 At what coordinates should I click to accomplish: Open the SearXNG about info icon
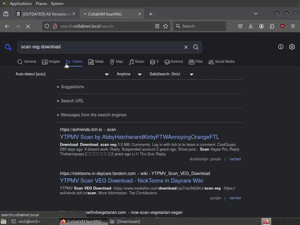point(281,47)
